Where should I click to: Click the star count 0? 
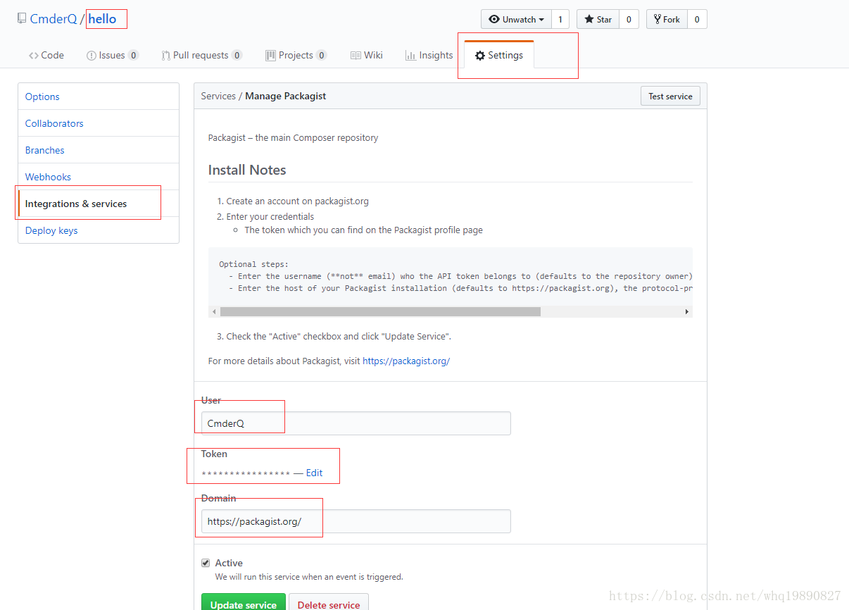pyautogui.click(x=629, y=19)
